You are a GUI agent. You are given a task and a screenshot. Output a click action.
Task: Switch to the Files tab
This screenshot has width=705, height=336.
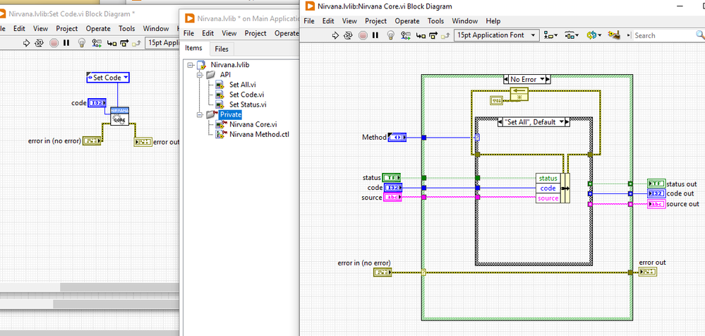pos(222,49)
